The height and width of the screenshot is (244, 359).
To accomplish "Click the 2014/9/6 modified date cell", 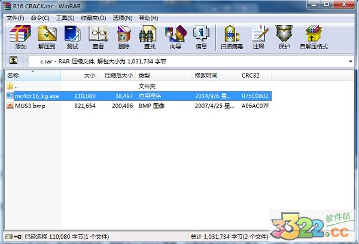I will 213,96.
